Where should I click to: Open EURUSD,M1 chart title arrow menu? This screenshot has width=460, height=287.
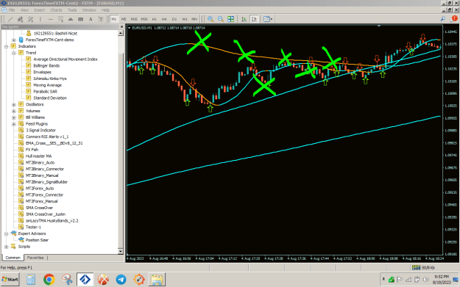(129, 28)
